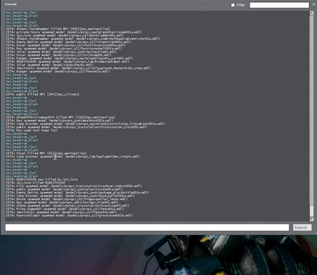Close the Console window
This screenshot has width=317, height=275.
(x=314, y=4)
